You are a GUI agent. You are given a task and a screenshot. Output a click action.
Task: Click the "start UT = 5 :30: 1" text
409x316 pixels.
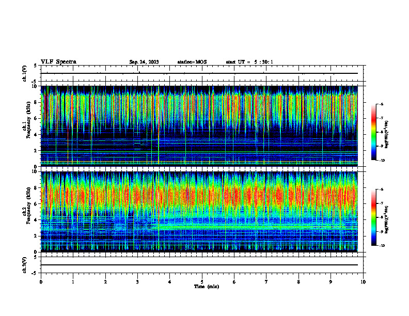tap(249, 62)
